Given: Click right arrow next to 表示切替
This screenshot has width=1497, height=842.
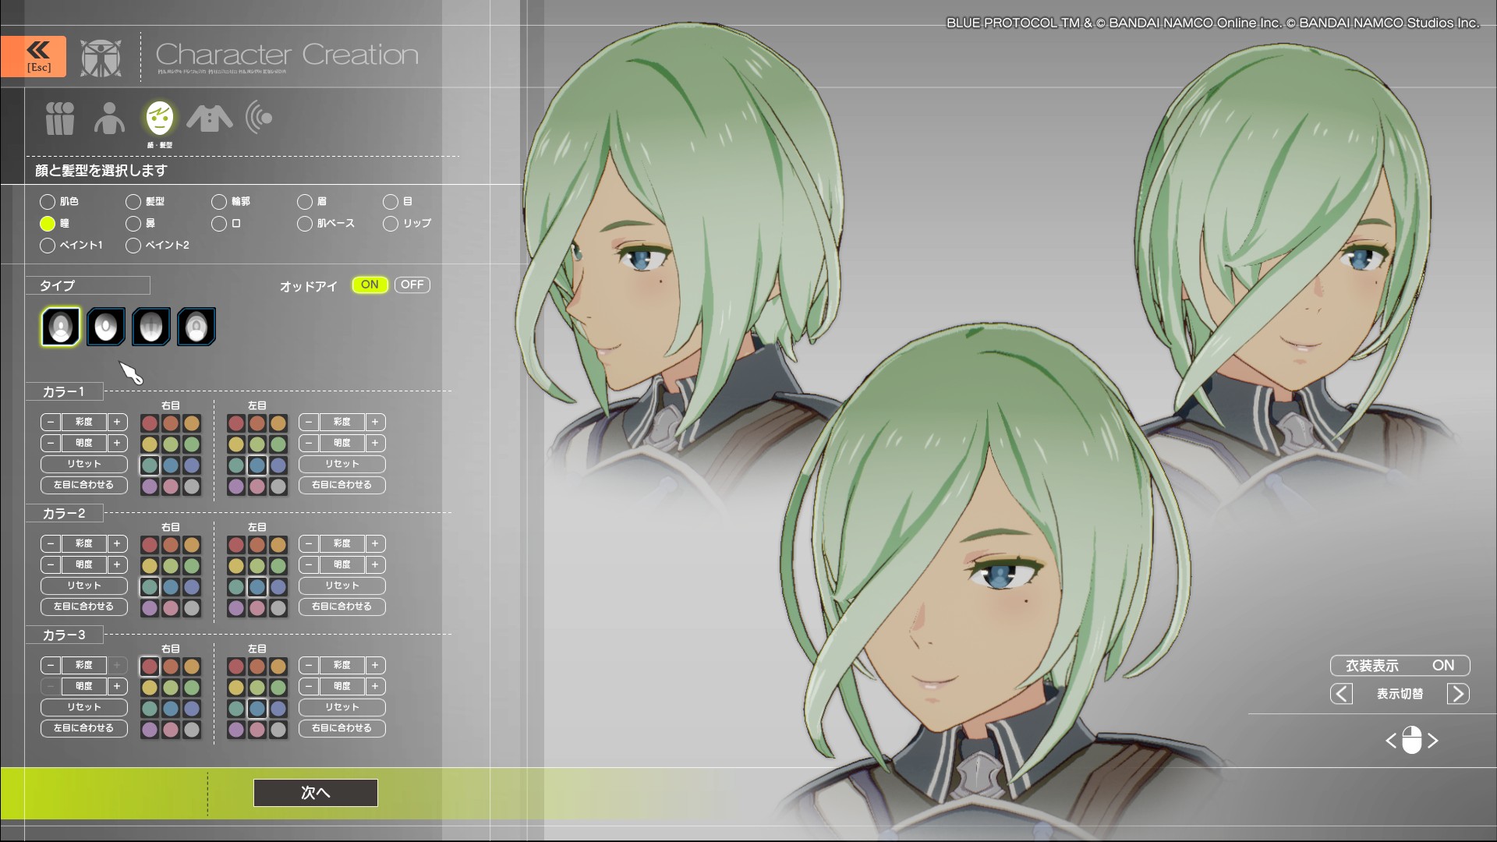Looking at the screenshot, I should (1457, 693).
